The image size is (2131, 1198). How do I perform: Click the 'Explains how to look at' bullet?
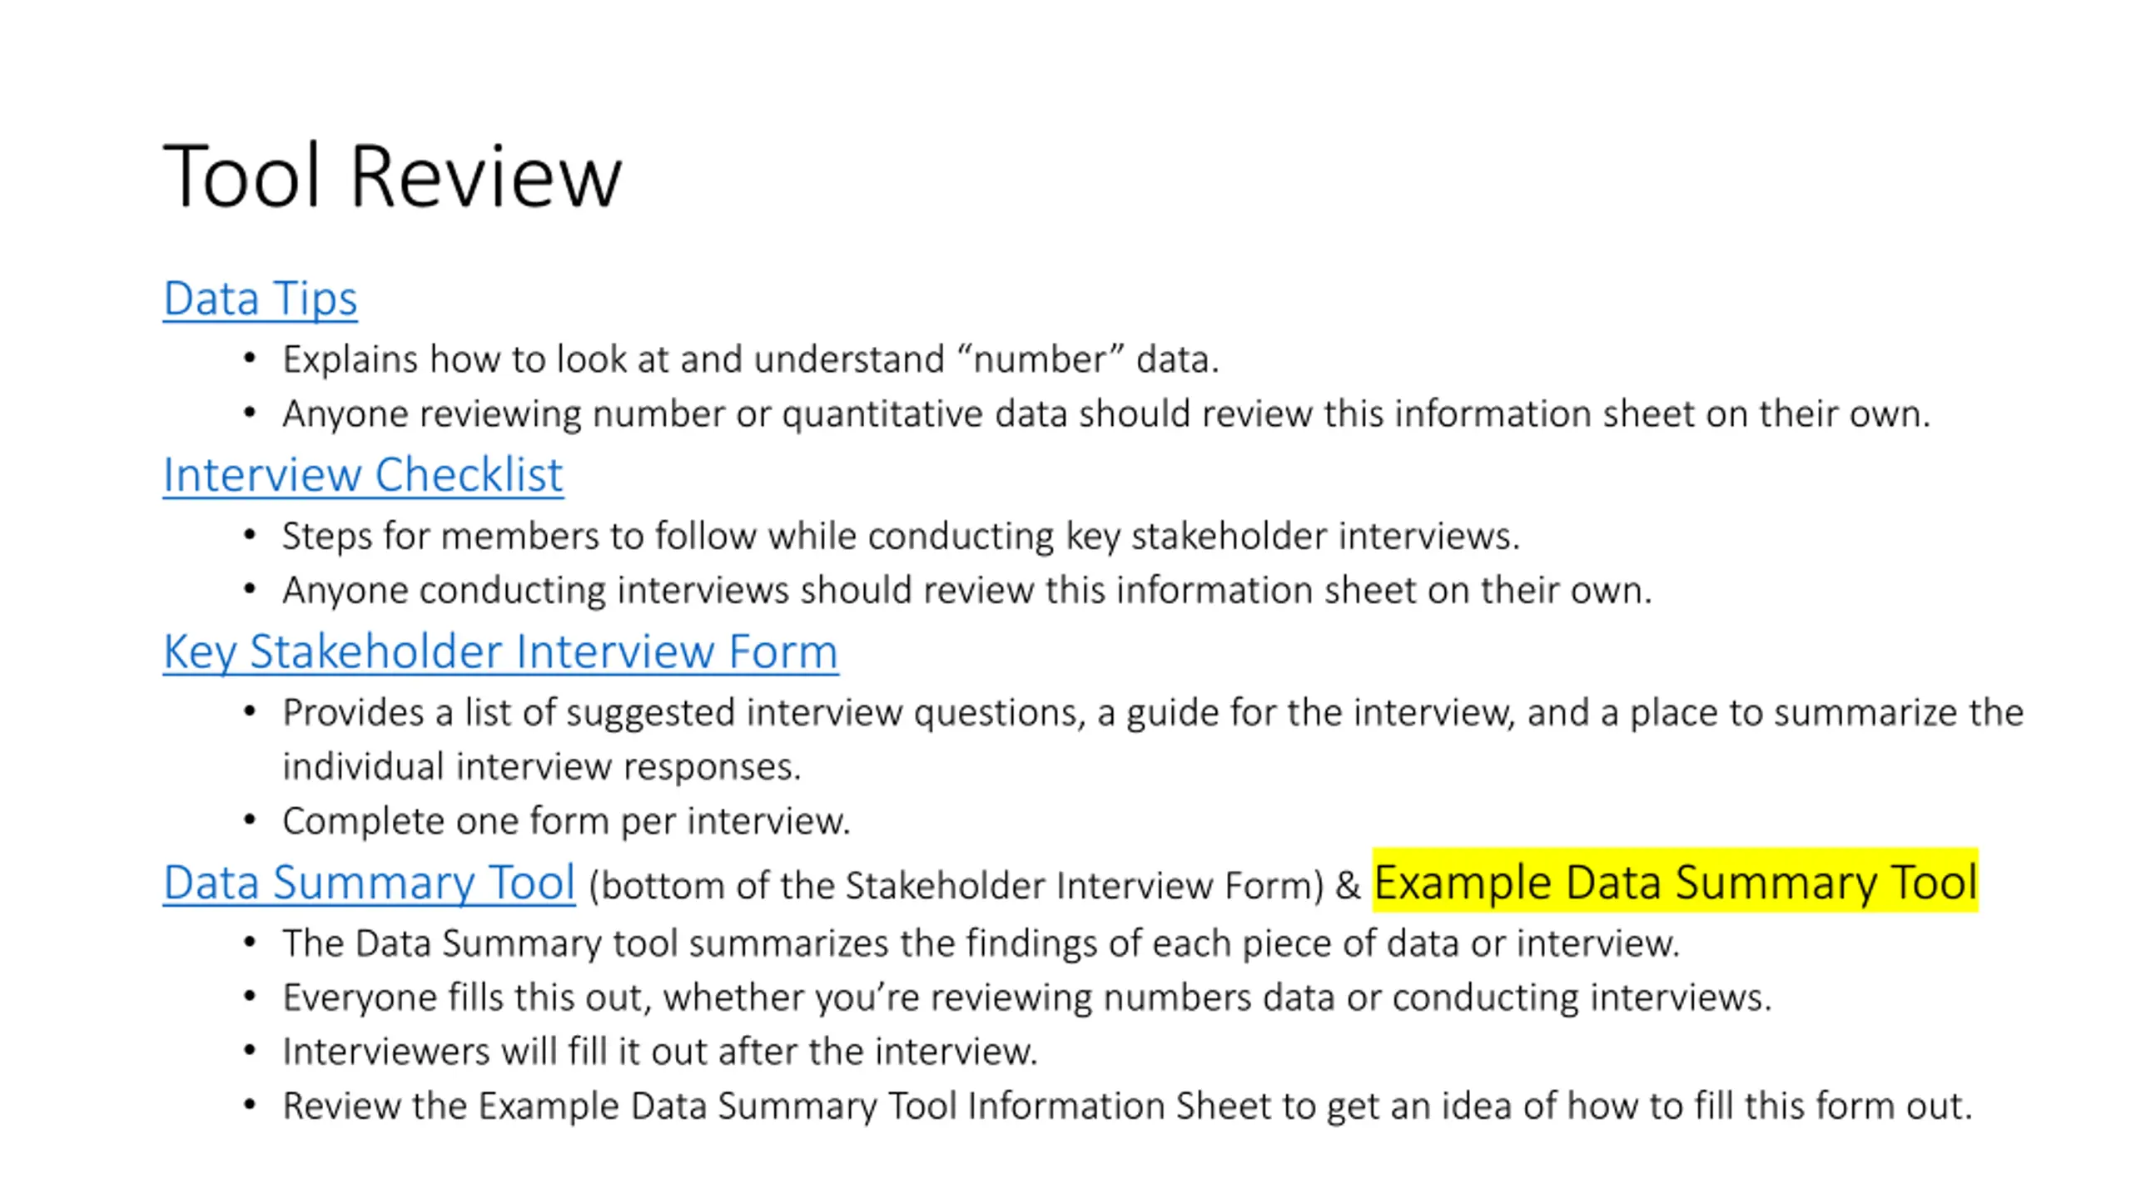750,359
